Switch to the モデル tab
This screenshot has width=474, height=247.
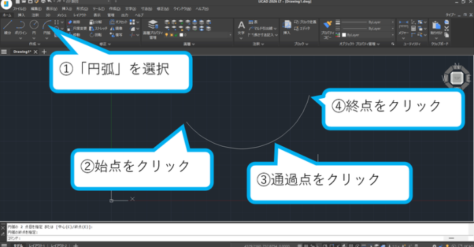18,246
